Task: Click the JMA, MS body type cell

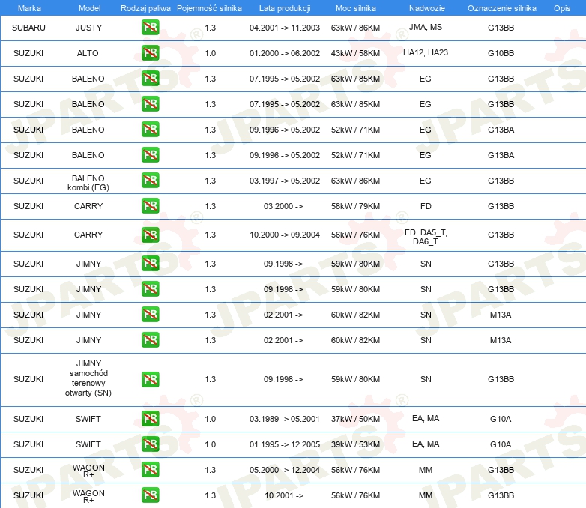Action: [426, 27]
